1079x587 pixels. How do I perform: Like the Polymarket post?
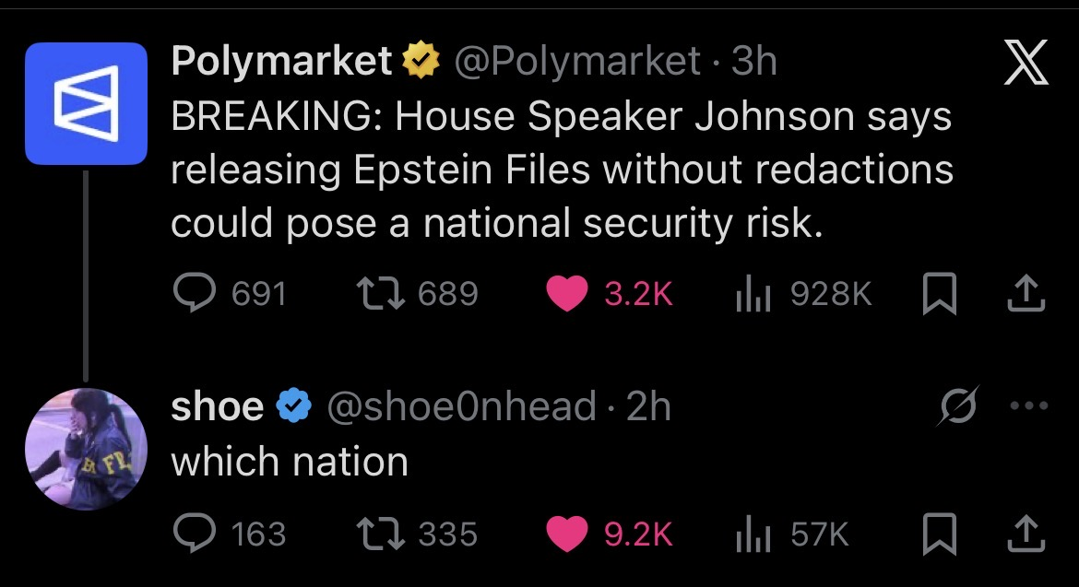(567, 294)
